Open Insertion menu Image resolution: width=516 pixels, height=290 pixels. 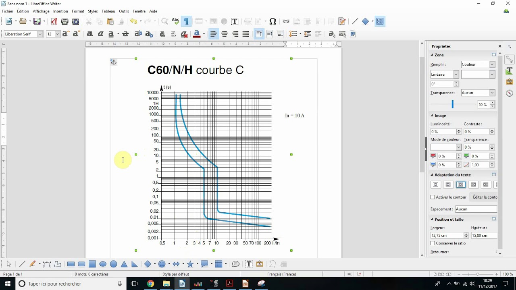(60, 11)
